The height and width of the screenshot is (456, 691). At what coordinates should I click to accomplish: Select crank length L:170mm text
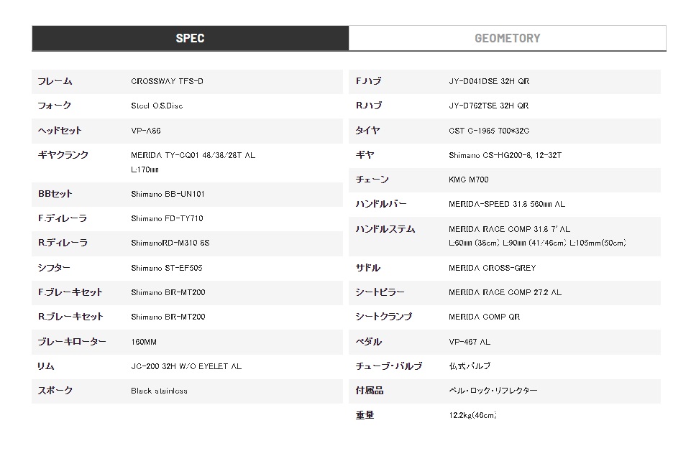(x=145, y=170)
